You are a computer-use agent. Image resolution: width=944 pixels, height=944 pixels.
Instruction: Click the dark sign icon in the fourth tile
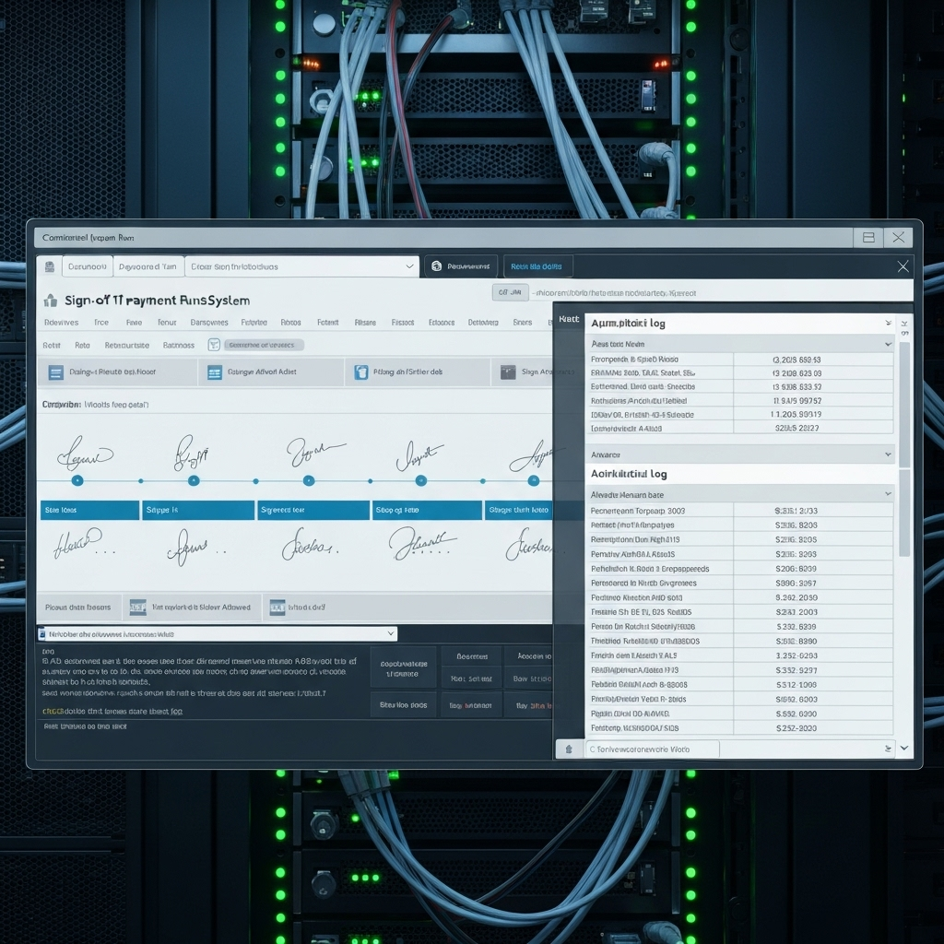click(507, 372)
